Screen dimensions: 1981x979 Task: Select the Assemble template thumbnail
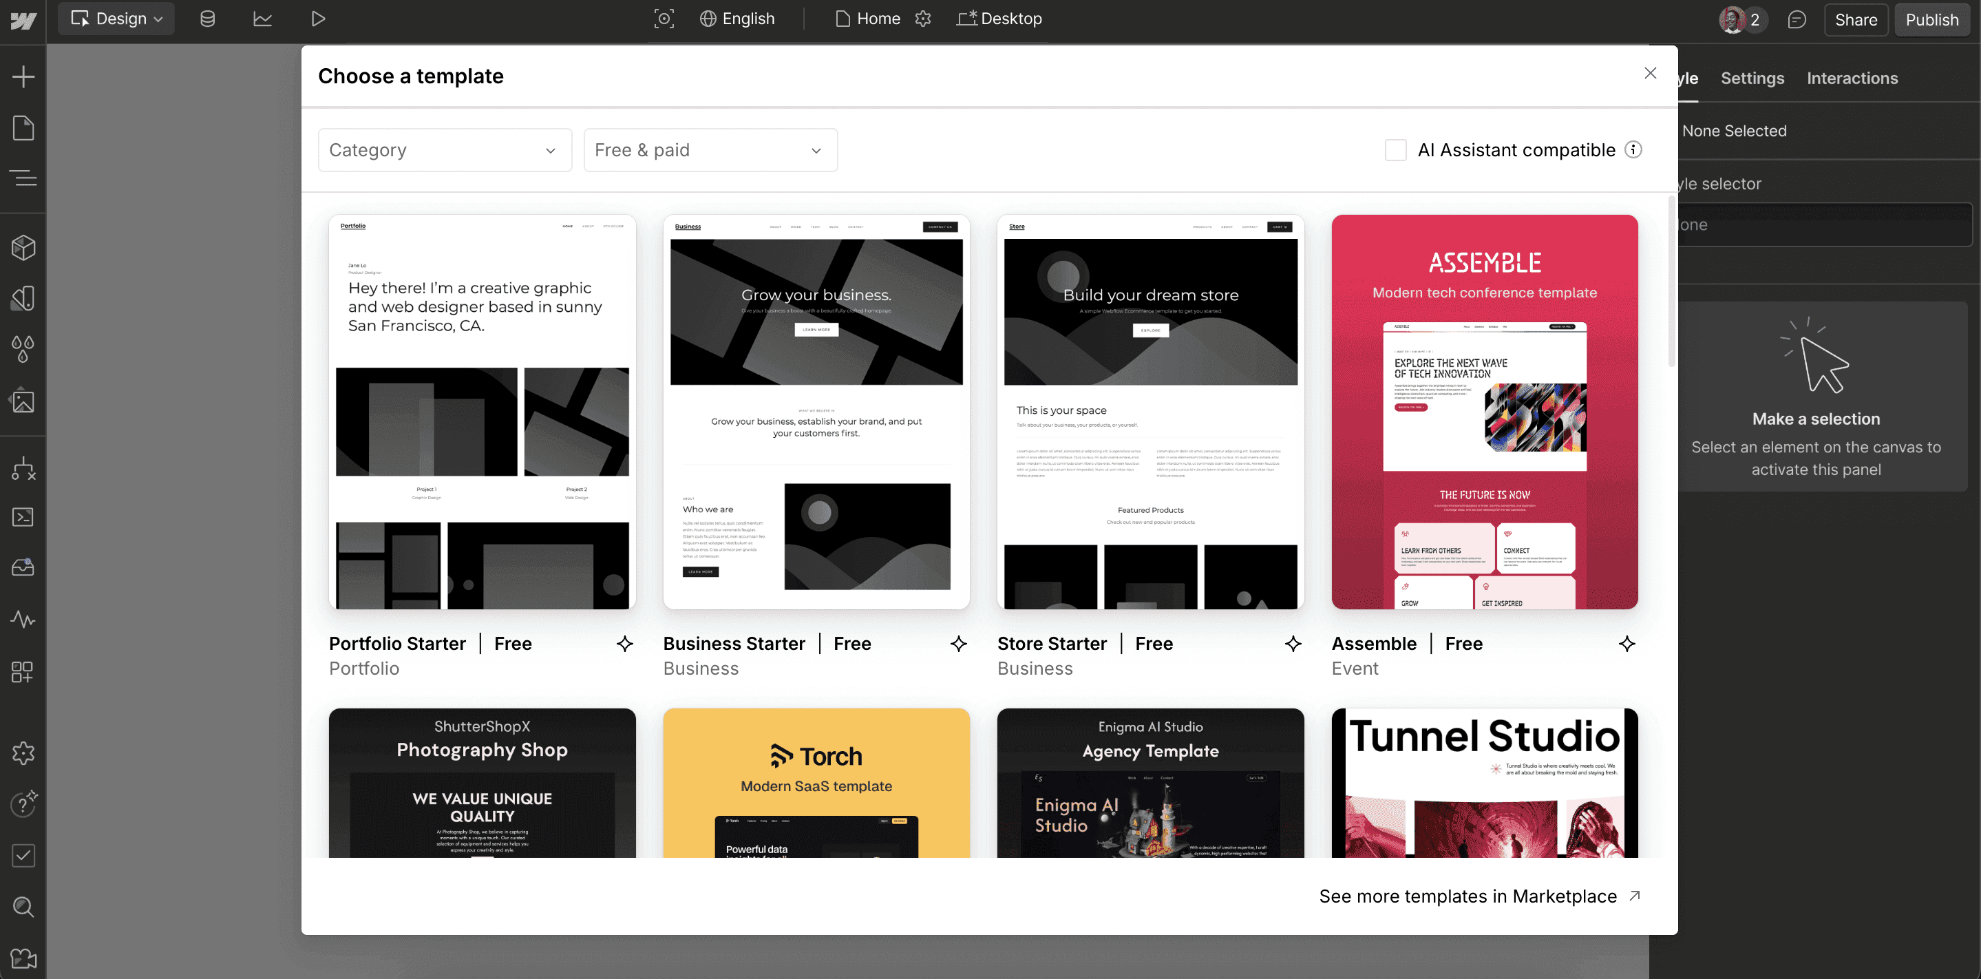point(1484,412)
